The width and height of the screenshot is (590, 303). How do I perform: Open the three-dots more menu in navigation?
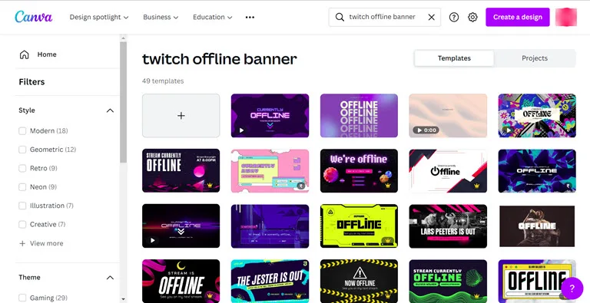point(250,17)
